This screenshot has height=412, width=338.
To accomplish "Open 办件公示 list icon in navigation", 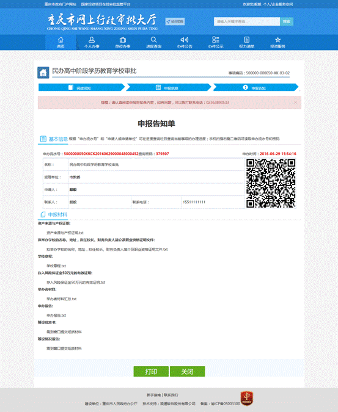I will [x=216, y=40].
